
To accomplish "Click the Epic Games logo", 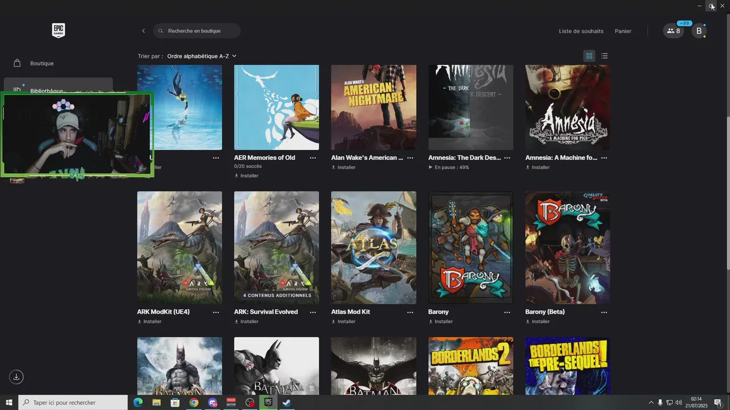I will click(58, 31).
